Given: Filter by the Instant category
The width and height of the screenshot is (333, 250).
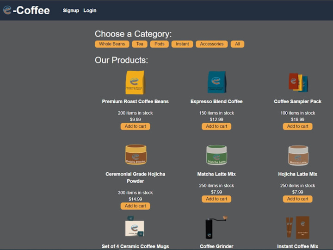Looking at the screenshot, I should click(x=182, y=44).
